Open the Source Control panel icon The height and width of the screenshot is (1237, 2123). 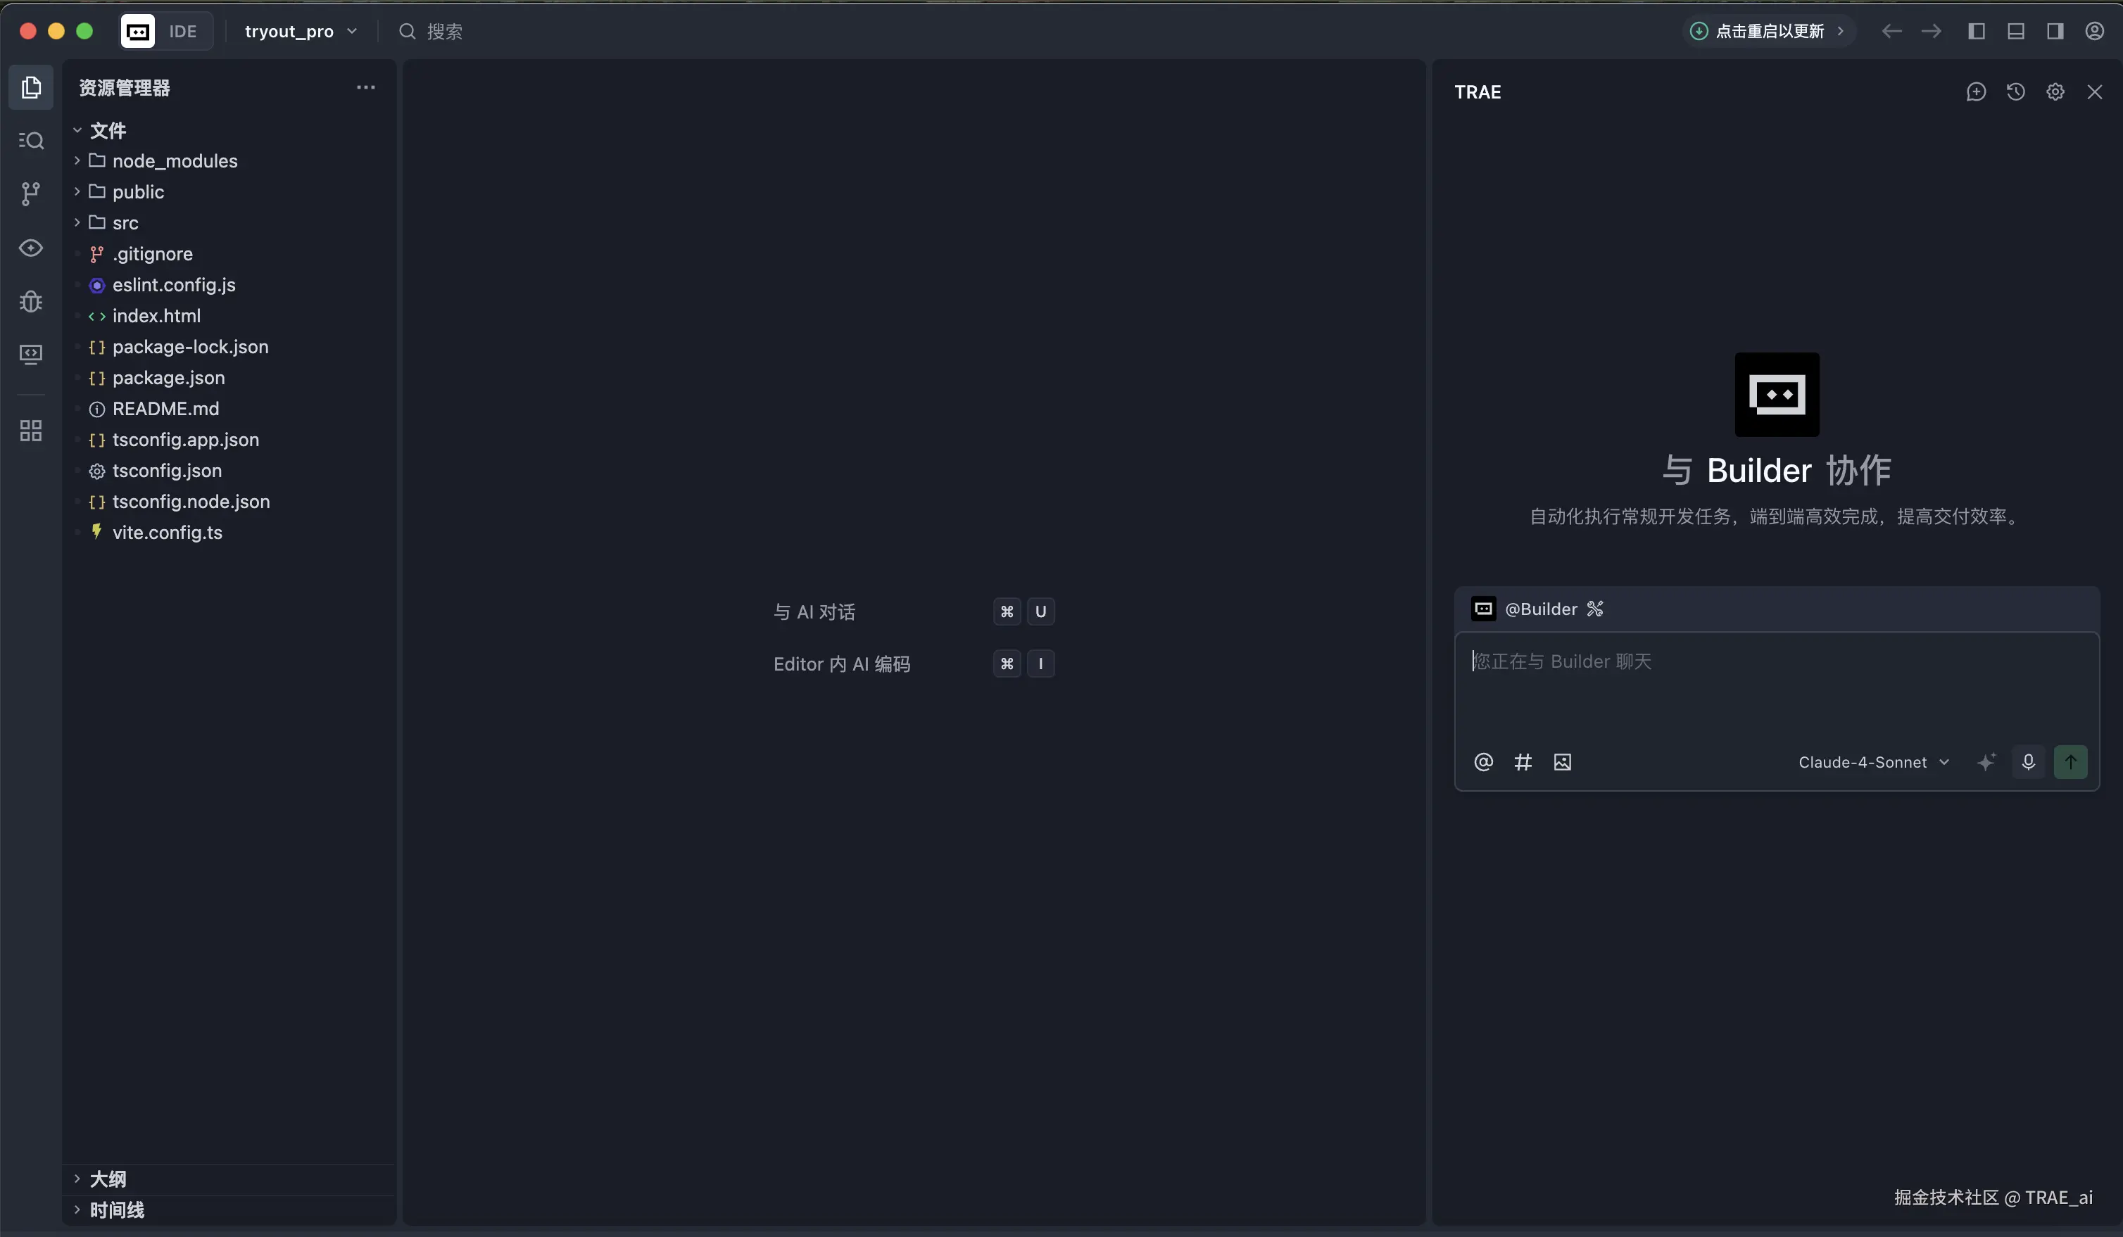coord(31,194)
